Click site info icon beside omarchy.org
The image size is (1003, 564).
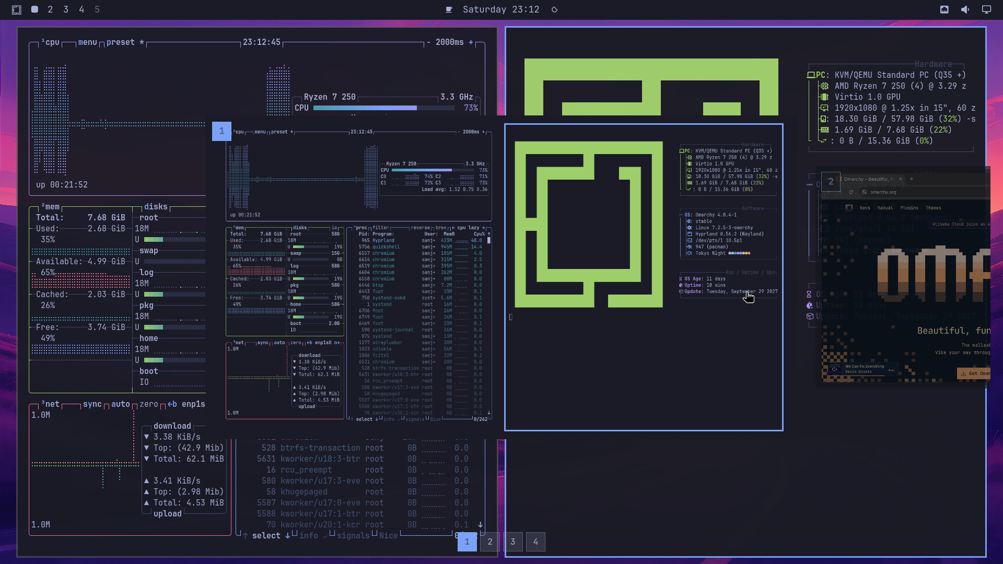tap(865, 192)
